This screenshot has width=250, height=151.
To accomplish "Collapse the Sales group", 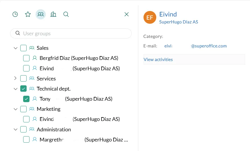I will 16,48.
